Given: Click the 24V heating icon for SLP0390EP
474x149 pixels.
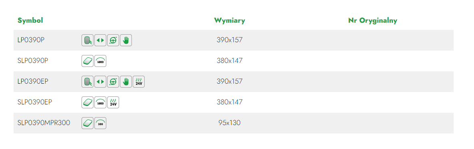Looking at the screenshot, I should (x=113, y=102).
